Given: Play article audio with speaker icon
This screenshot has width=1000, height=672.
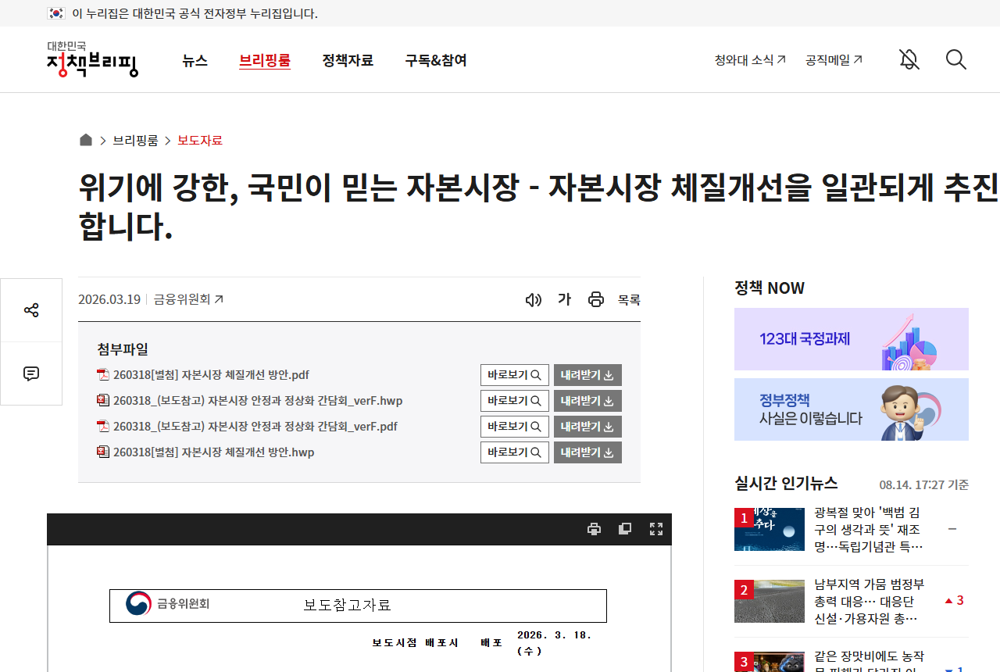Looking at the screenshot, I should tap(534, 299).
